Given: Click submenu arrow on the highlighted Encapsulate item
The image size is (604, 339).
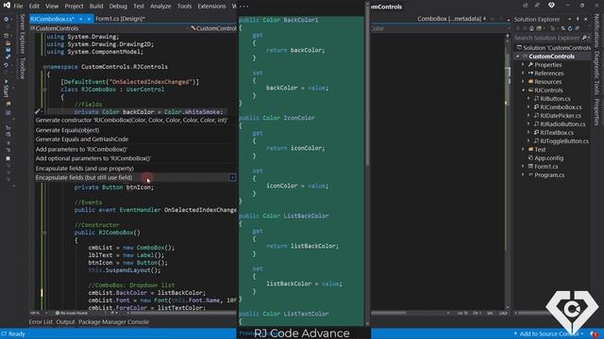Looking at the screenshot, I should click(232, 178).
